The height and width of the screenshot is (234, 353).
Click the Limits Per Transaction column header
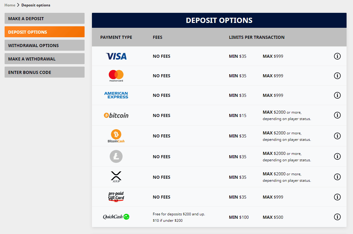coord(257,37)
